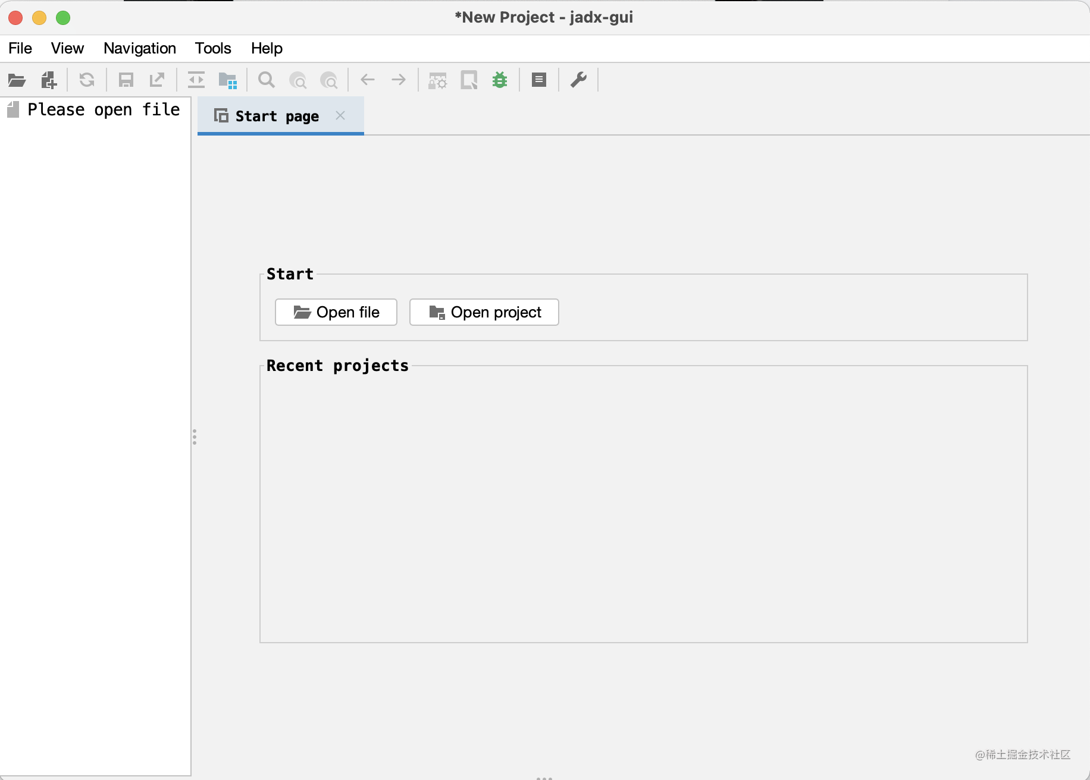Open Text search via magnifier icon
This screenshot has height=780, width=1090.
click(267, 80)
